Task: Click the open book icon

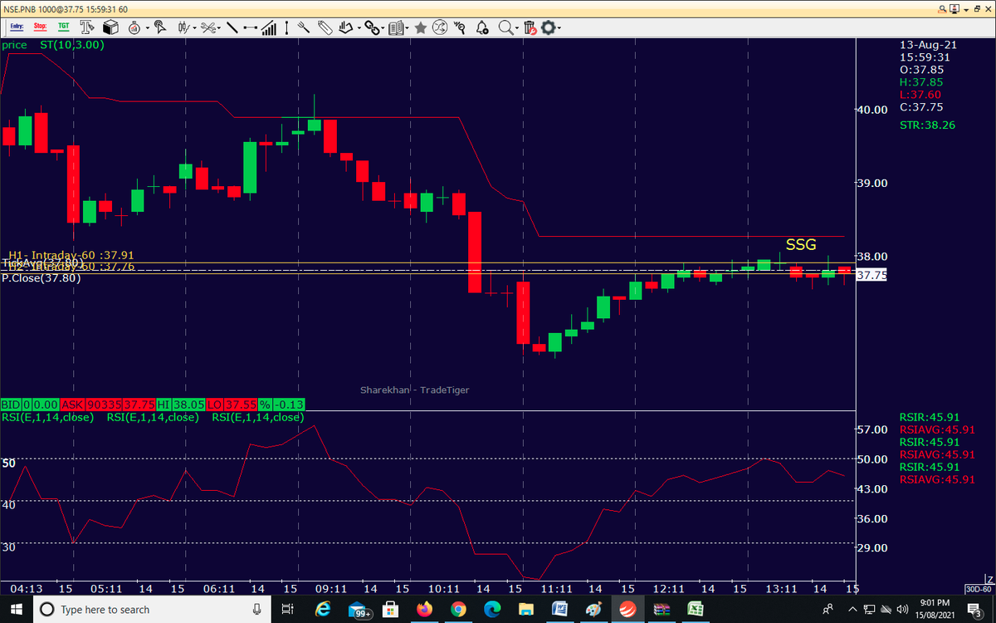Action: (397, 27)
